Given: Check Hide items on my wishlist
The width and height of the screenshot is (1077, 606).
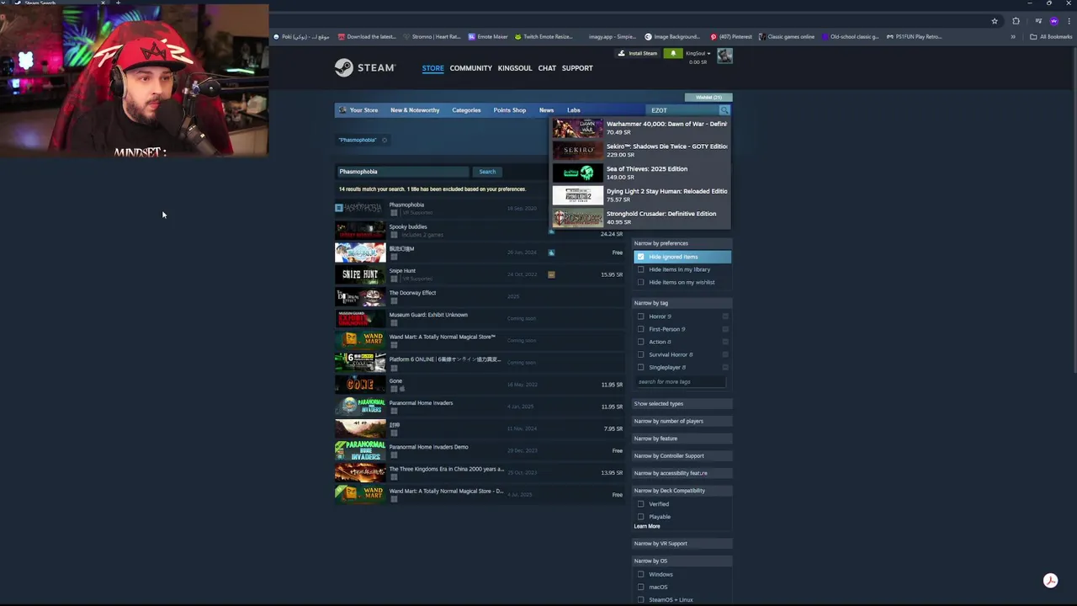Looking at the screenshot, I should (641, 282).
